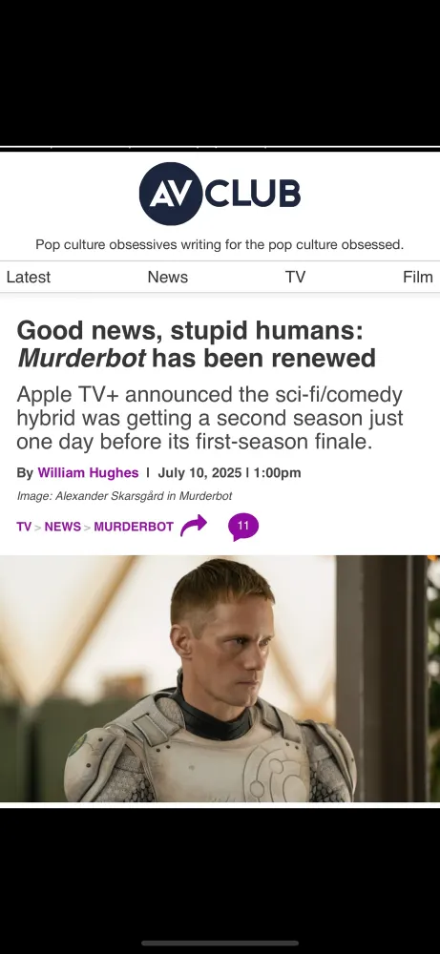Click the image caption below the byline
Viewport: 440px width, 954px height.
click(124, 496)
